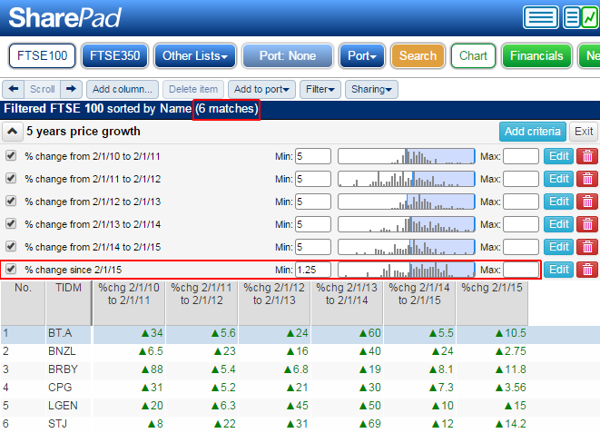Open the Add to port dropdown
Viewport: 600px width, 433px height.
261,89
